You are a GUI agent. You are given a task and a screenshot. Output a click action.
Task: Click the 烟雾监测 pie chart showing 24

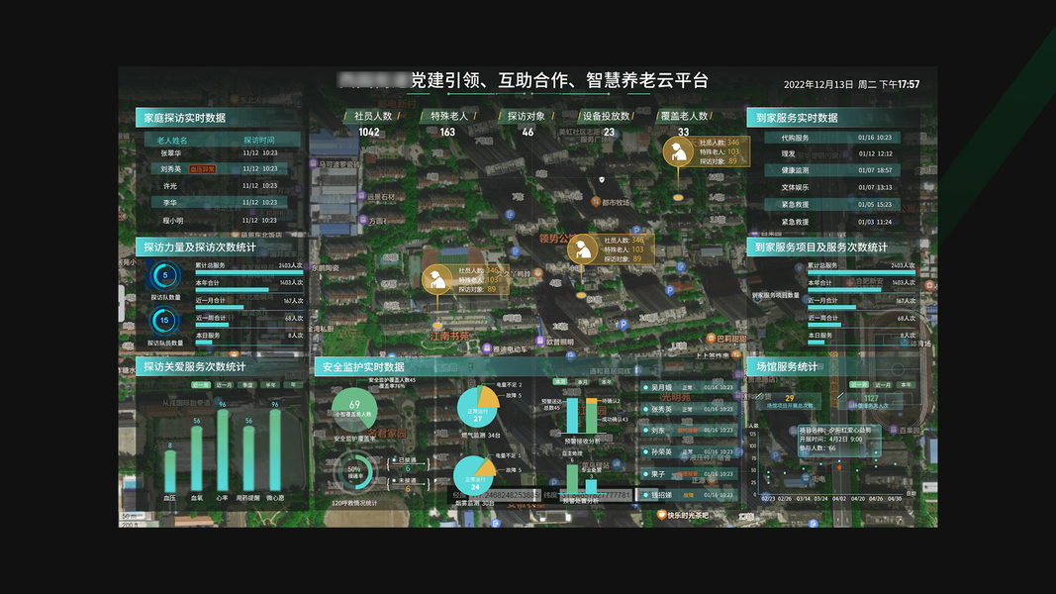[x=474, y=475]
